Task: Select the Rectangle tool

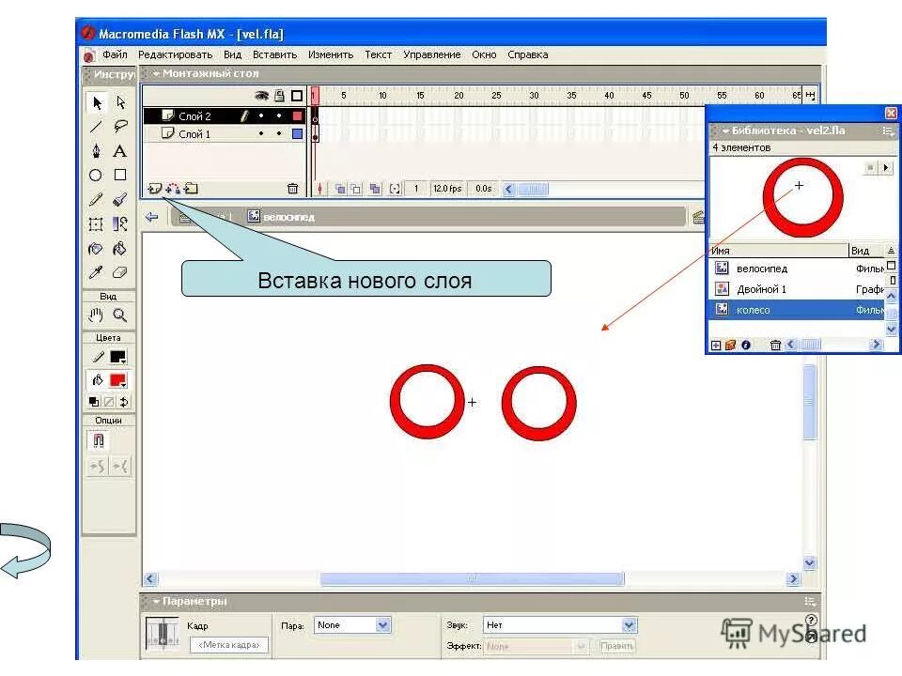Action: coord(119,175)
